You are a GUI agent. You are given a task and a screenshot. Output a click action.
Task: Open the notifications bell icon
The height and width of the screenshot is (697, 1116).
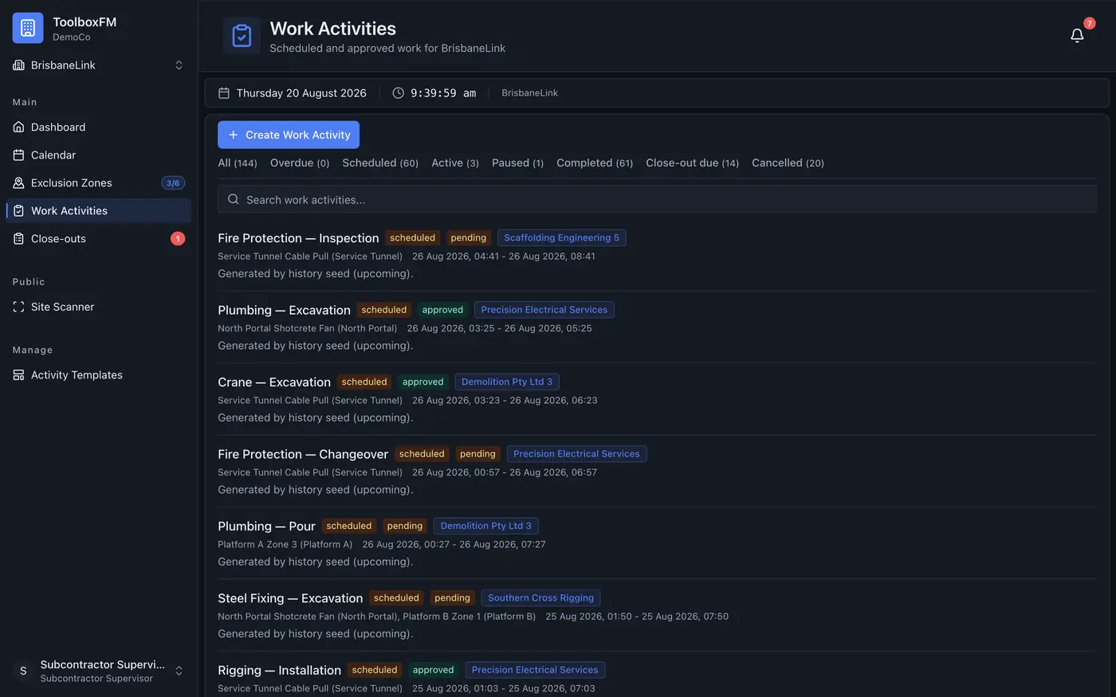[x=1077, y=35]
